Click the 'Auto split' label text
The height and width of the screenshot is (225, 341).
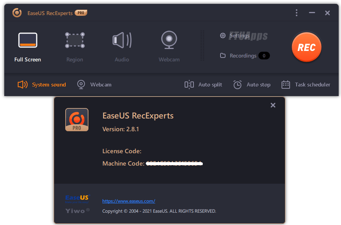point(210,85)
